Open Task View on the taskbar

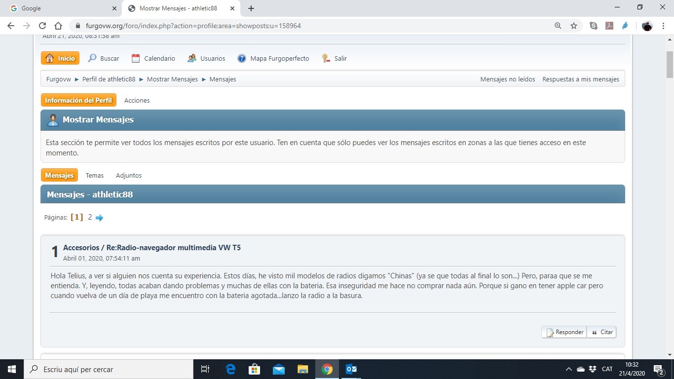coord(205,369)
